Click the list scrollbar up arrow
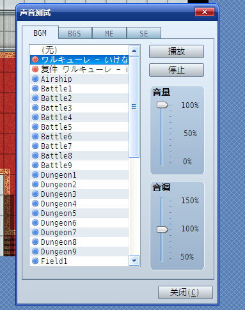245x310 pixels. click(134, 50)
